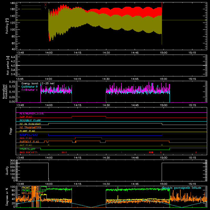
Task: Click the olive Y legend label
Action: (x=45, y=8)
